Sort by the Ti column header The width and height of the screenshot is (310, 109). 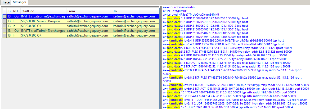(9, 11)
